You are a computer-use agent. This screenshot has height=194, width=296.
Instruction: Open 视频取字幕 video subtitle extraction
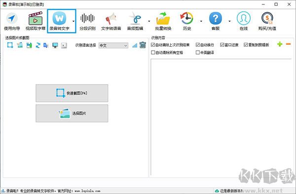click(36, 21)
